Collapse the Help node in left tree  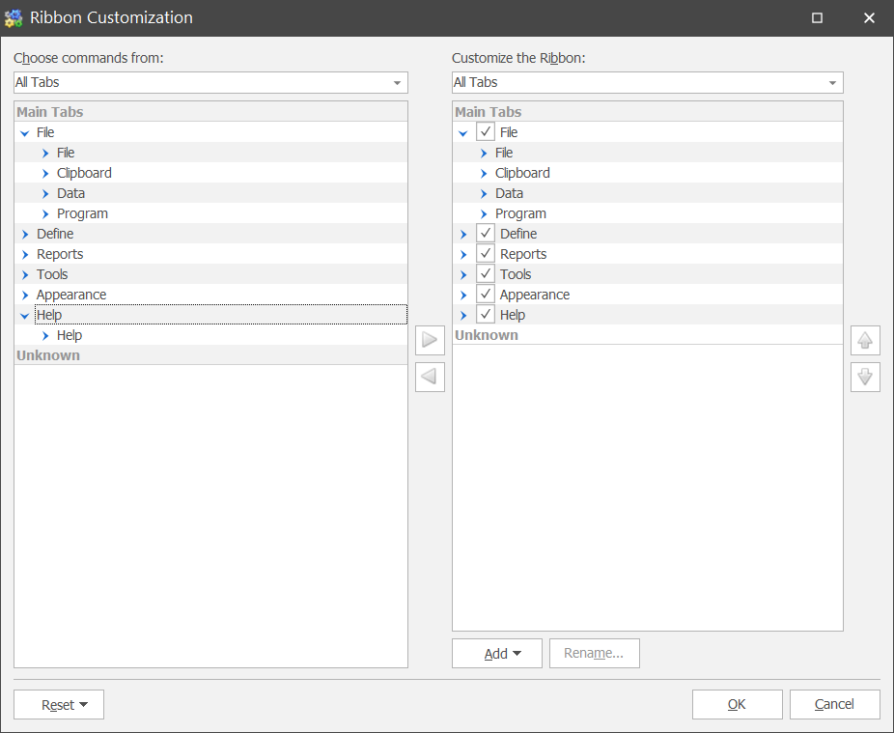pyautogui.click(x=25, y=315)
